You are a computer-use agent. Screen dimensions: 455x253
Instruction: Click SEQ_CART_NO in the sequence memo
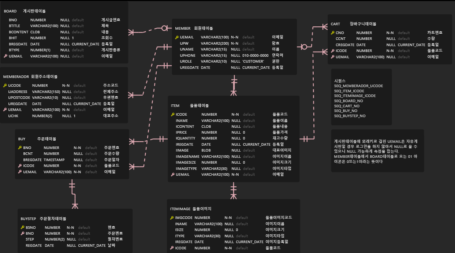[347, 106]
